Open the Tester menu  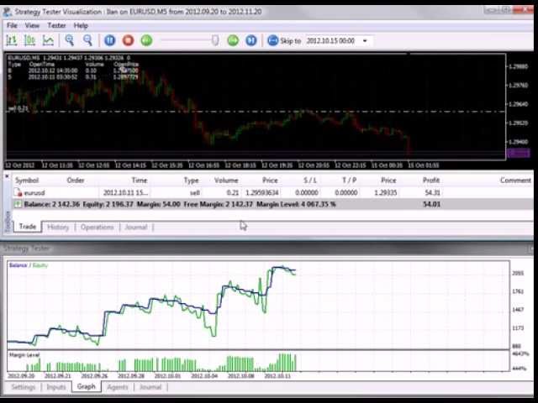point(56,26)
